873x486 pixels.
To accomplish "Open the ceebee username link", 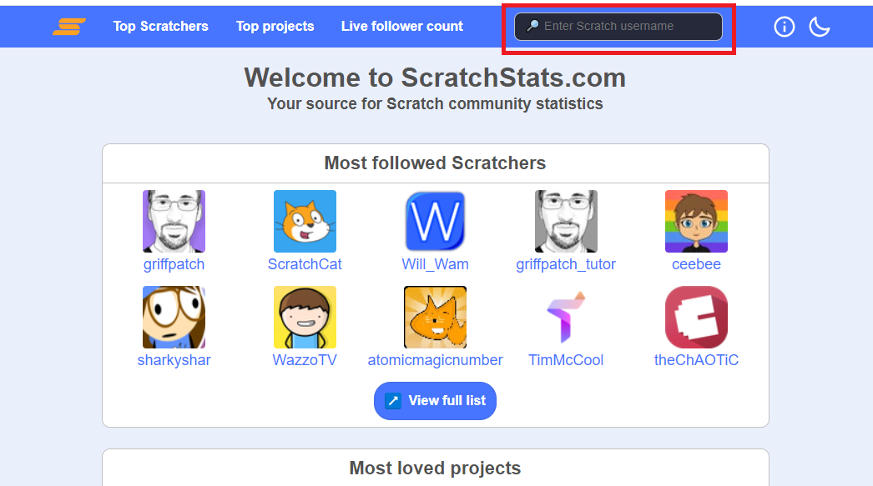I will [x=696, y=264].
